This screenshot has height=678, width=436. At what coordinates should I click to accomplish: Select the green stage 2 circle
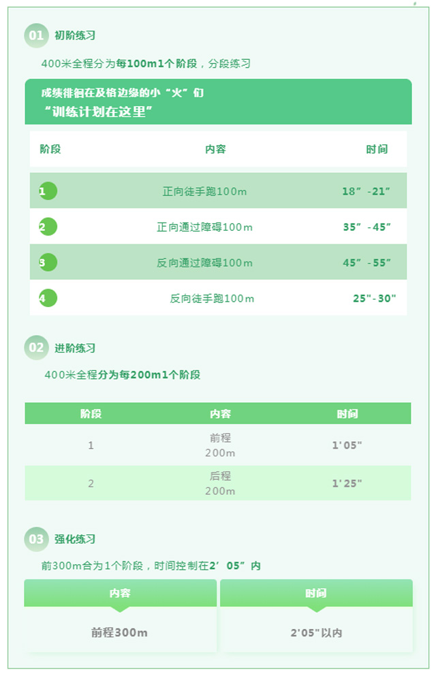coord(48,227)
